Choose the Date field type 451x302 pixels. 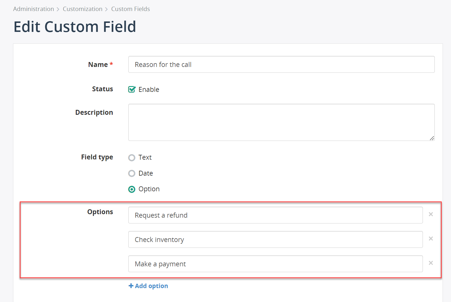132,173
